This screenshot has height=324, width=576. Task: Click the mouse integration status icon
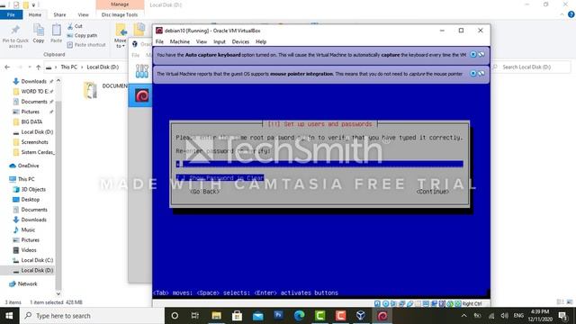coord(450,304)
